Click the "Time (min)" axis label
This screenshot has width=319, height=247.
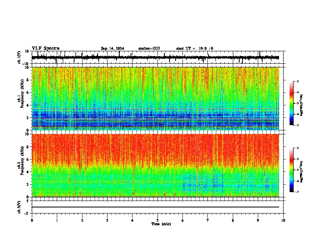tap(161, 224)
